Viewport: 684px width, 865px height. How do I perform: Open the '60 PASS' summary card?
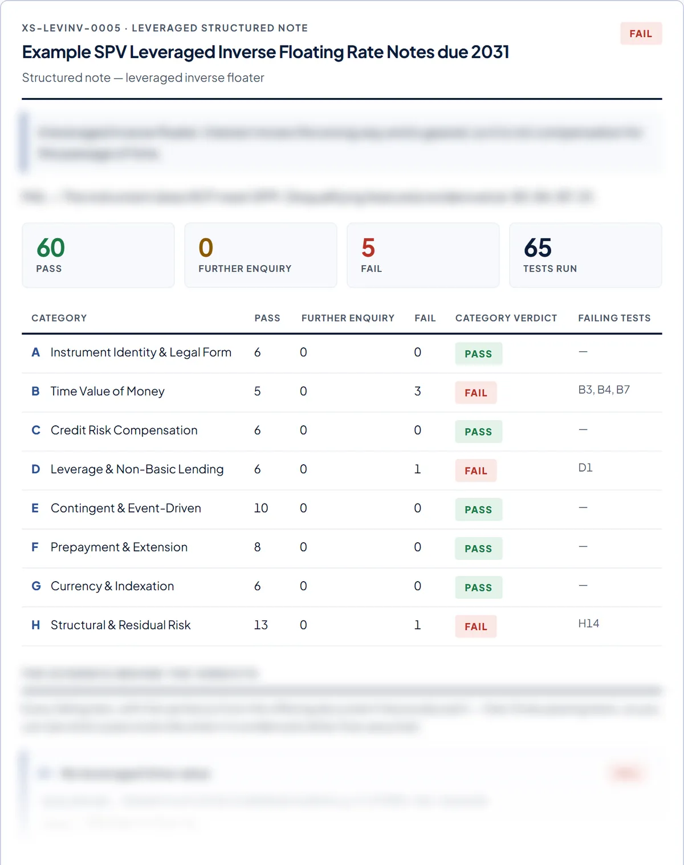point(98,255)
